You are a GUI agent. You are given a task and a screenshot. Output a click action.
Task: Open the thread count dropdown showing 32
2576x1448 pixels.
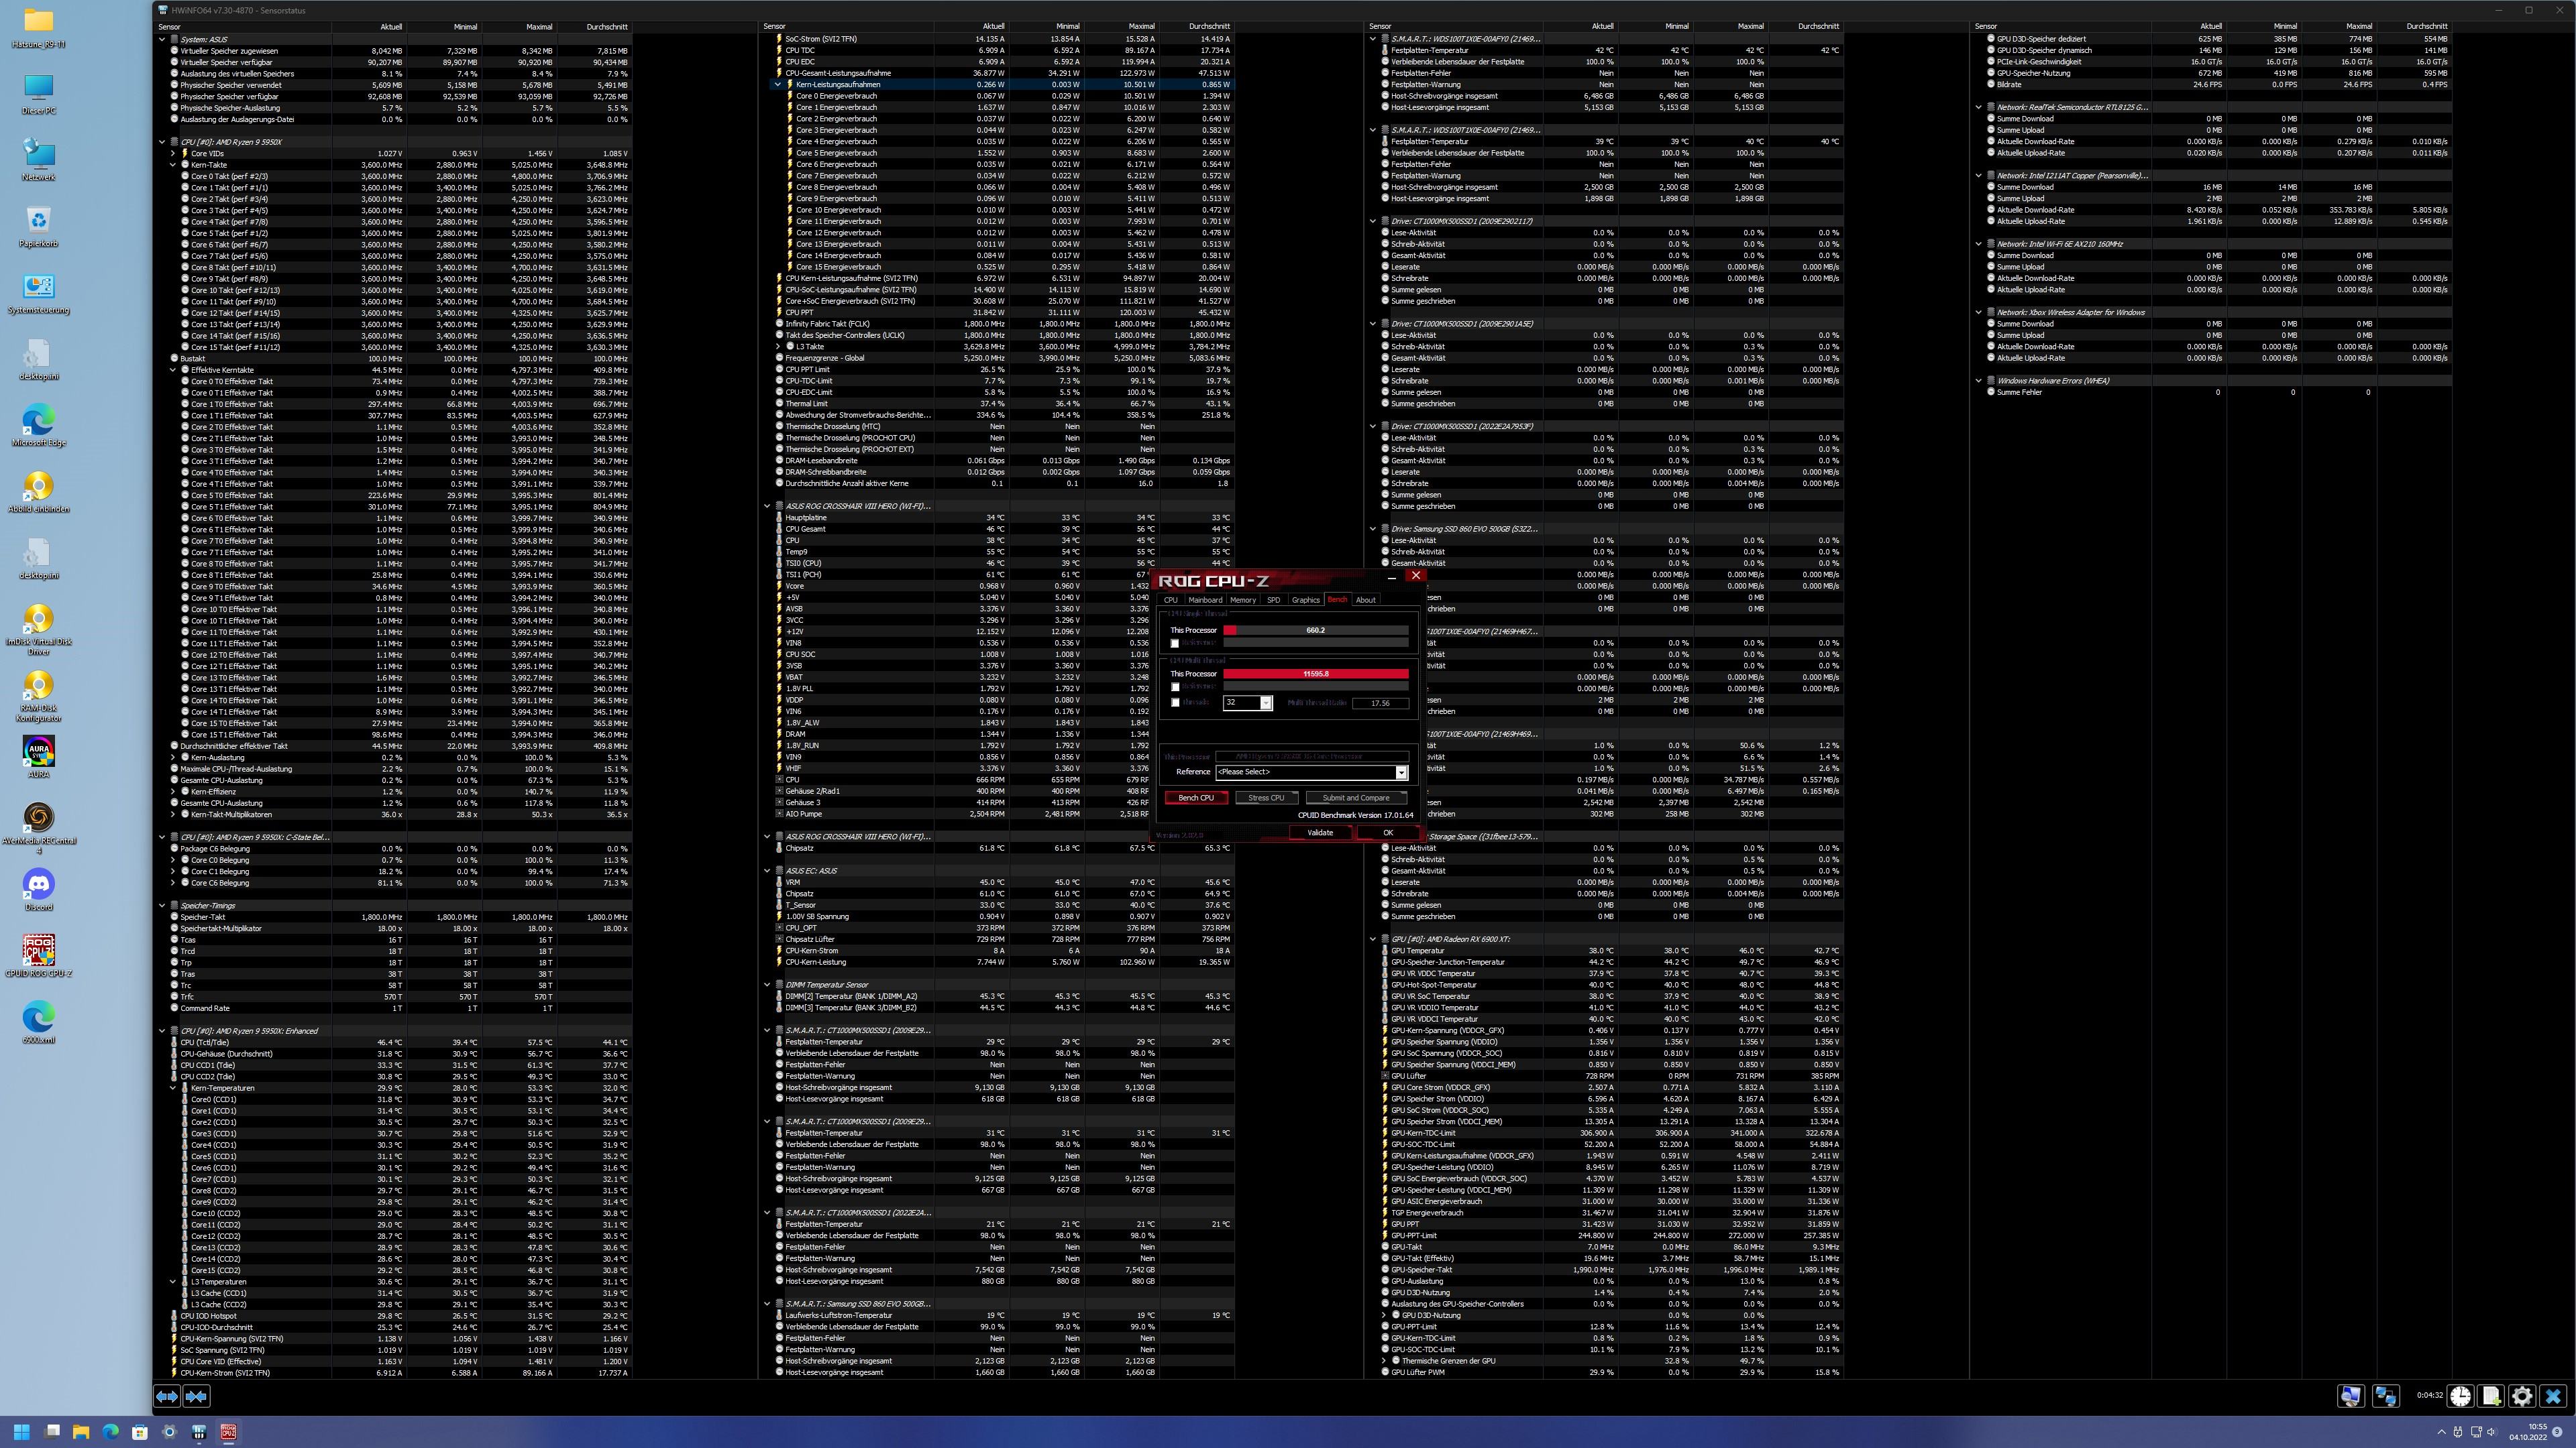pyautogui.click(x=1266, y=703)
